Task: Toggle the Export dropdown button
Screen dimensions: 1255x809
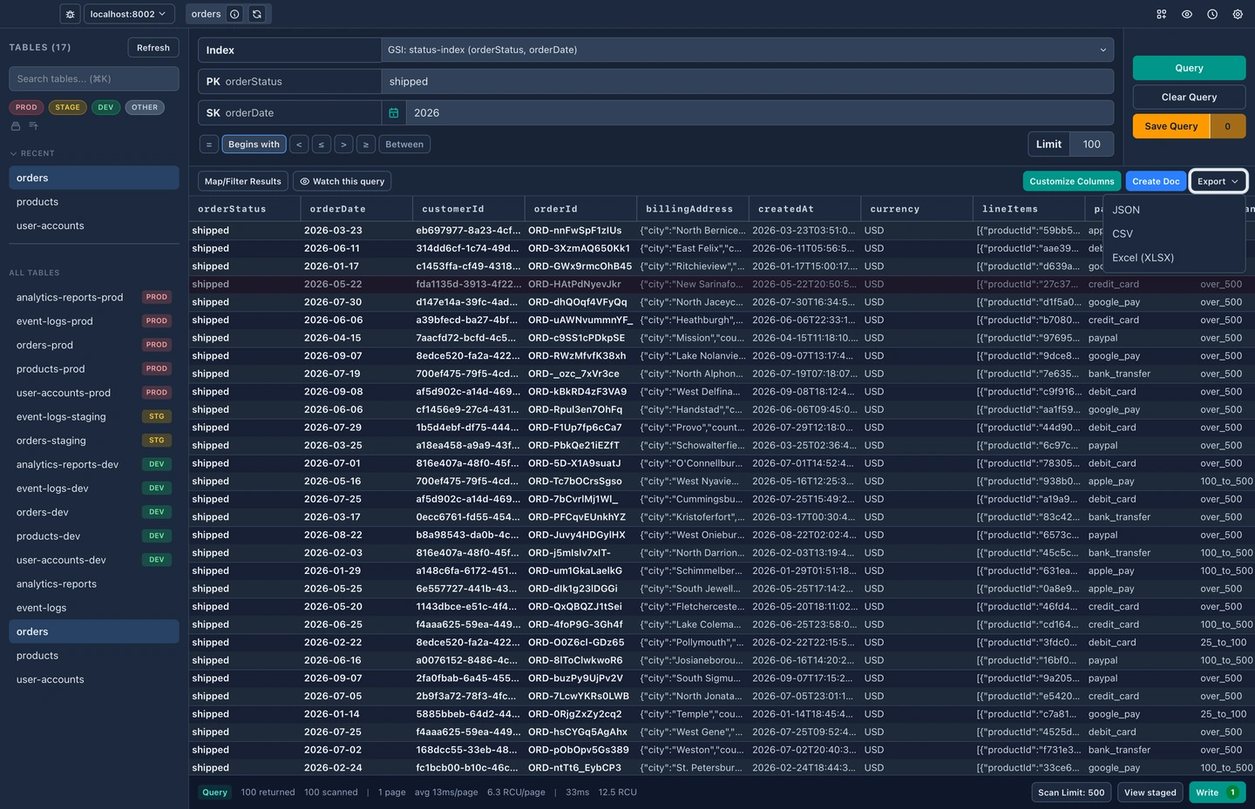Action: (1218, 181)
